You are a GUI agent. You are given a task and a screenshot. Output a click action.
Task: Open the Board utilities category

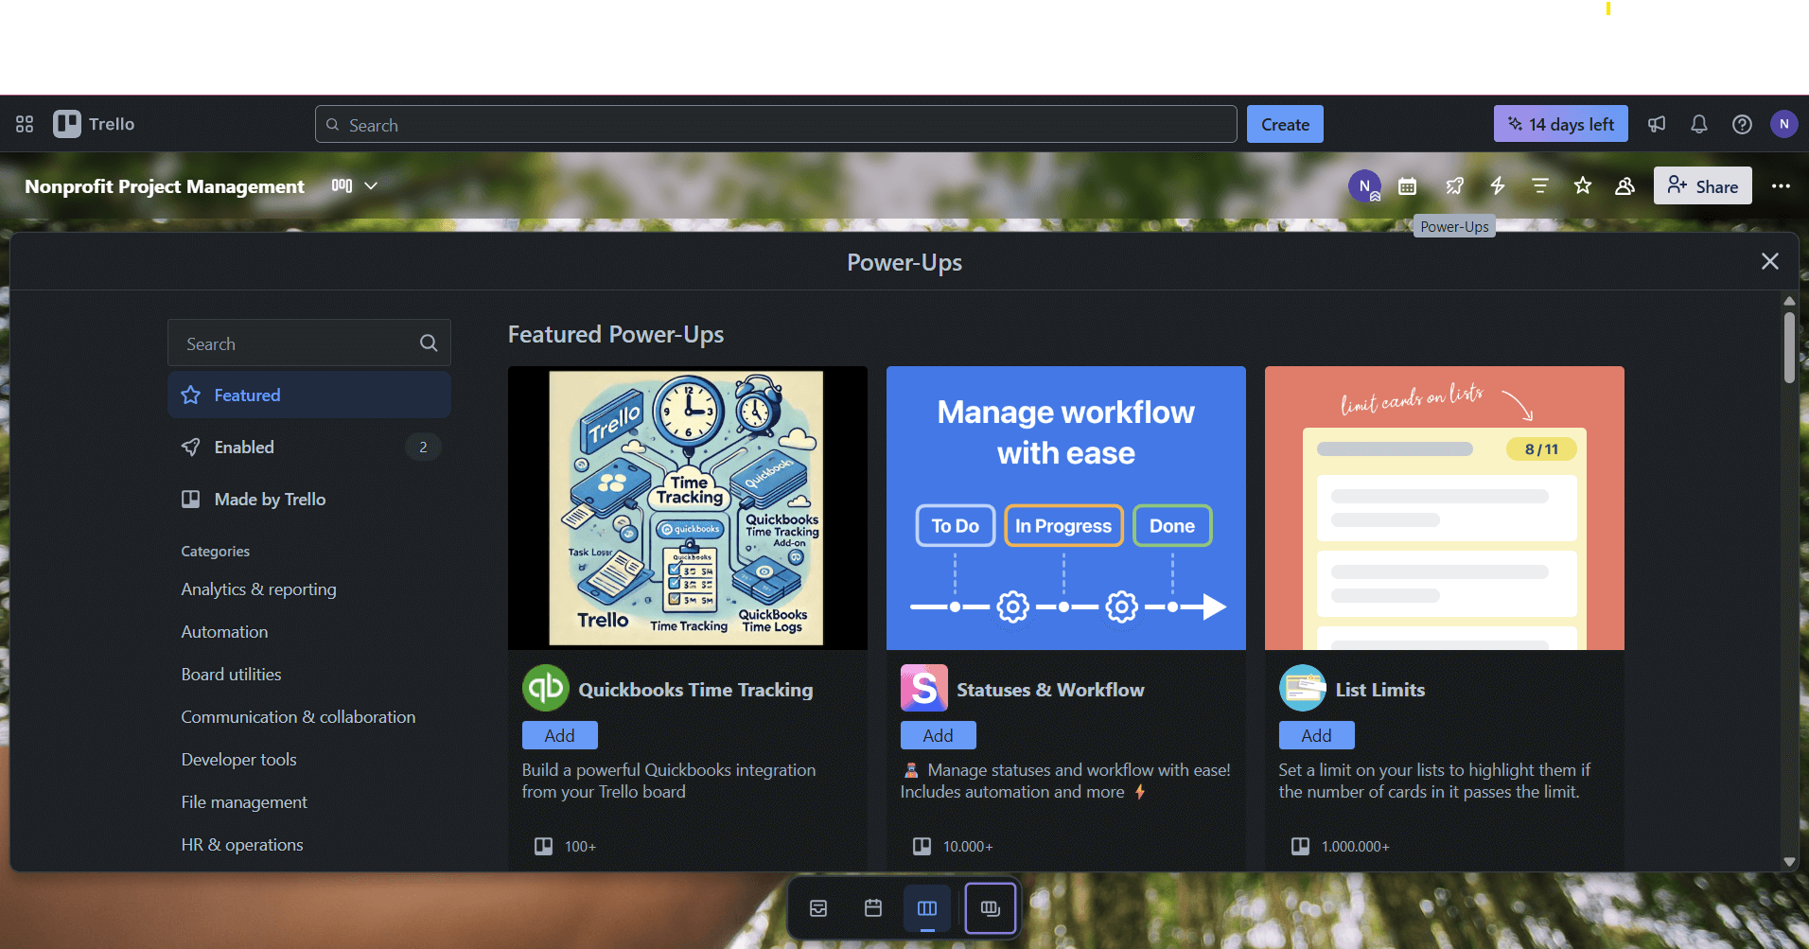coord(231,674)
